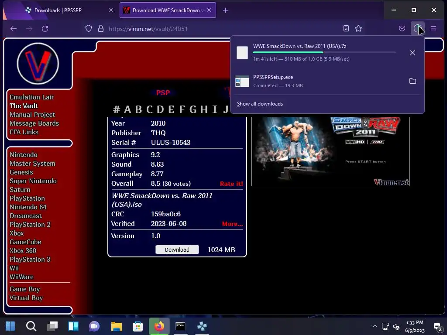The height and width of the screenshot is (335, 447).
Task: Browse the GameCube vault
Action: [x=25, y=242]
